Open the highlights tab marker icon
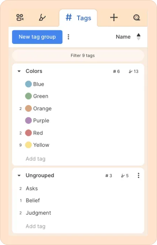 [x=42, y=17]
